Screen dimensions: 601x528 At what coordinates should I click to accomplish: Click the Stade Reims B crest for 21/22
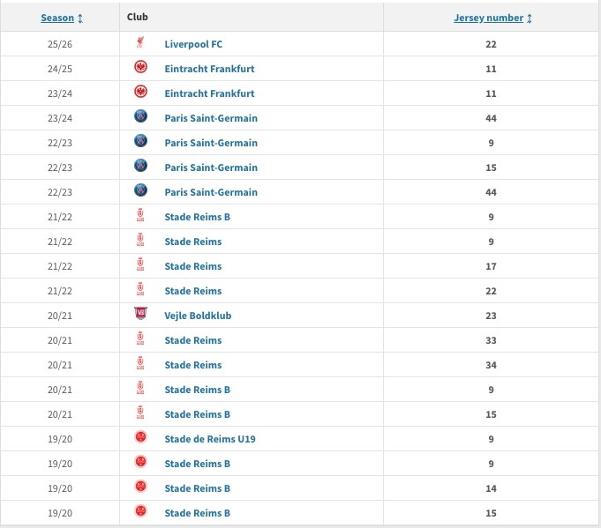[140, 217]
